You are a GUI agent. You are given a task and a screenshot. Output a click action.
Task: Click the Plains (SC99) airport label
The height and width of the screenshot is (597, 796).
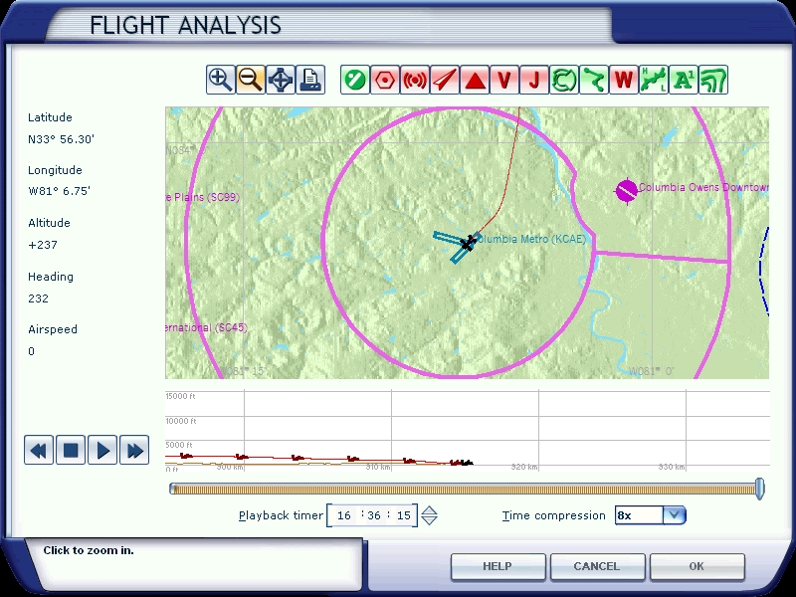coord(203,197)
